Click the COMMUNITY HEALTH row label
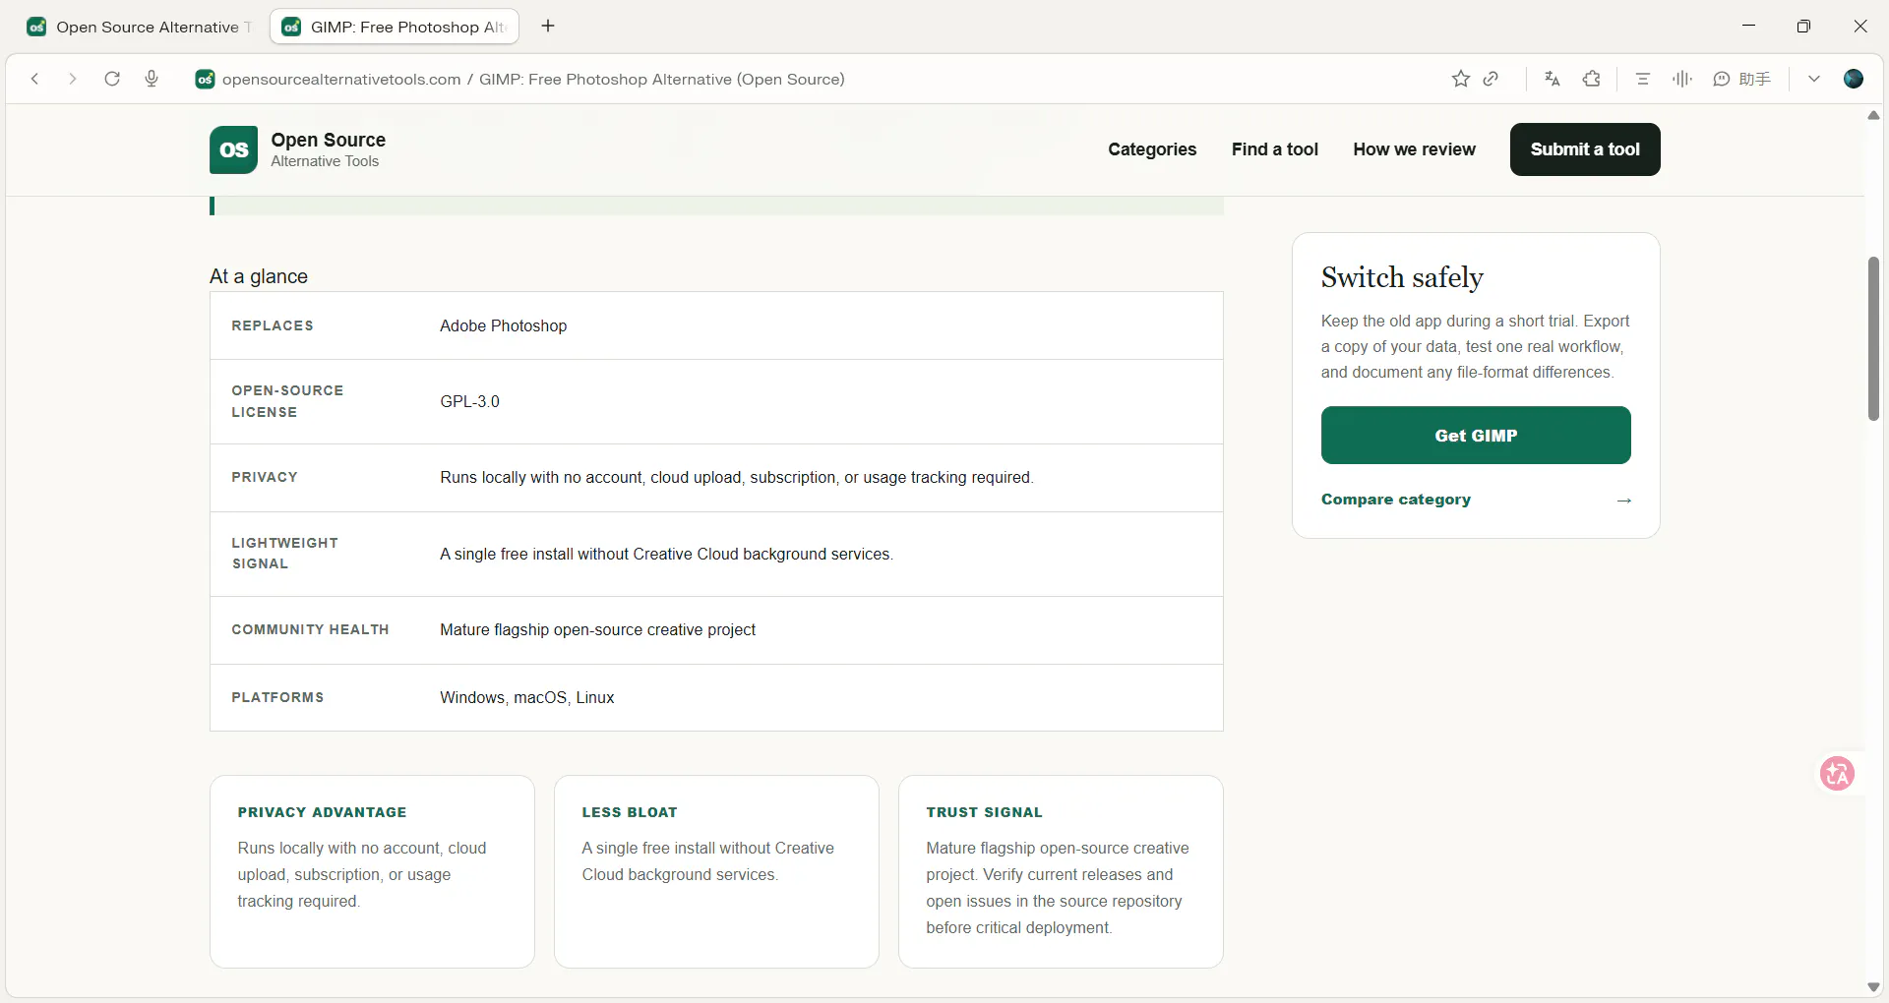This screenshot has width=1889, height=1003. point(310,629)
